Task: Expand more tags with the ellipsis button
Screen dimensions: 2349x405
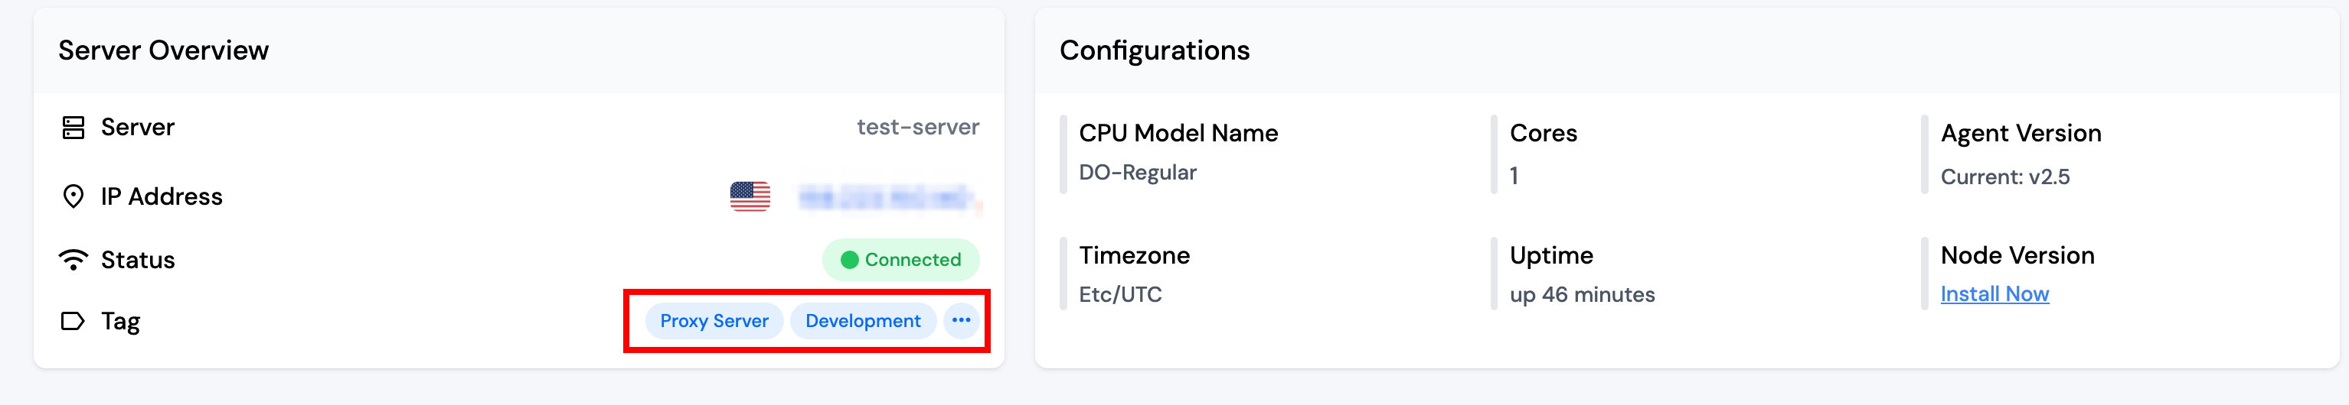Action: pyautogui.click(x=961, y=320)
